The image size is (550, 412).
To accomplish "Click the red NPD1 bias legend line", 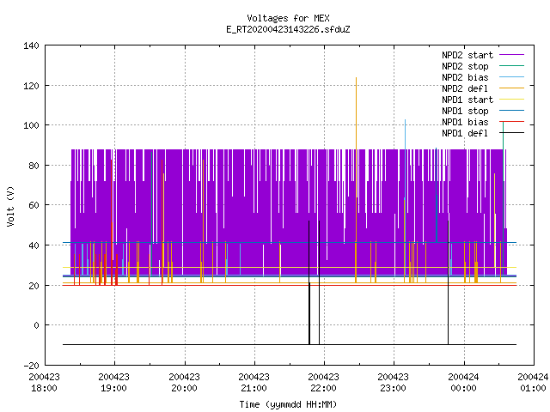I will click(x=511, y=122).
